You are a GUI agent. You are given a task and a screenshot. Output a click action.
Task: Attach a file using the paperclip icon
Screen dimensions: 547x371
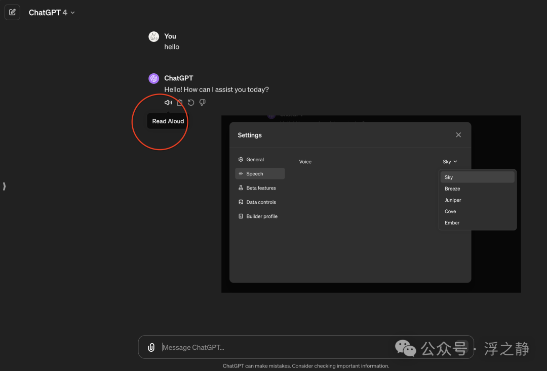(x=151, y=347)
